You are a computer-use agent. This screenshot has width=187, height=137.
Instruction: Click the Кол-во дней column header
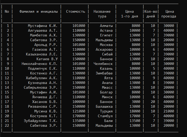[x=151, y=14]
